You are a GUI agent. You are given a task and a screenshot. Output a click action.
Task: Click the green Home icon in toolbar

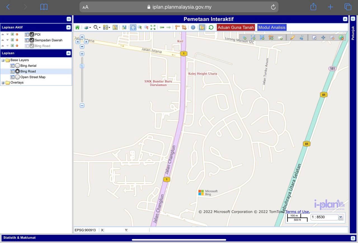77,27
